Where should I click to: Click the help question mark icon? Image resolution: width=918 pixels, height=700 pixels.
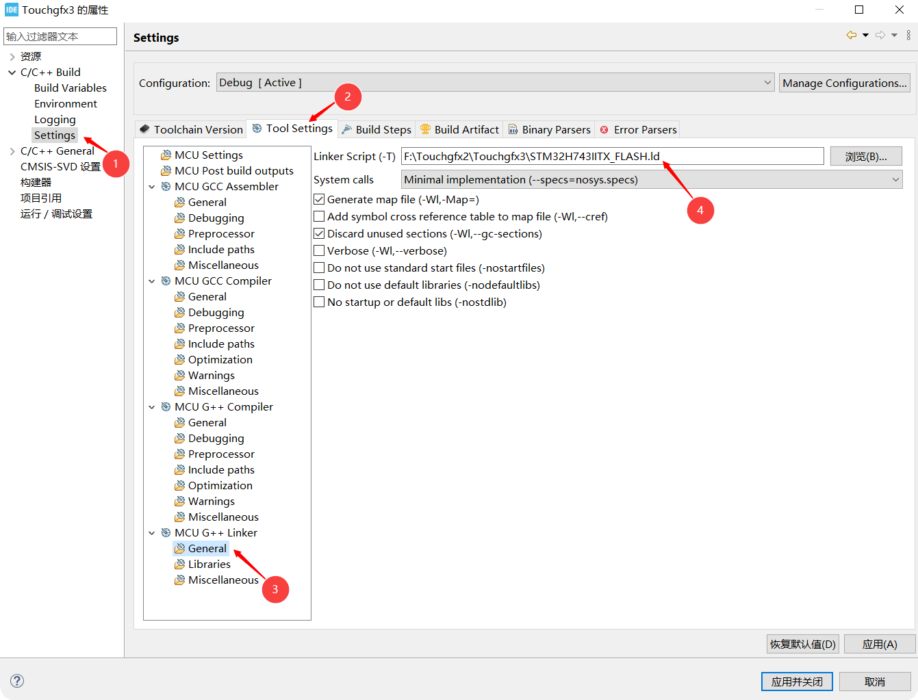tap(16, 681)
